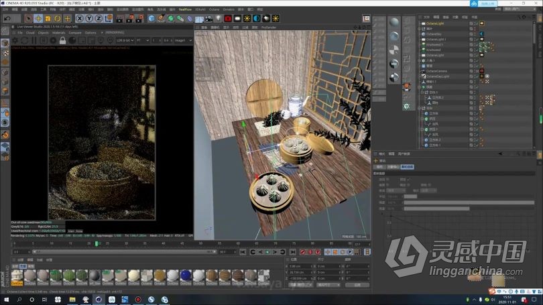Click the S snap icon in left sidebar

click(x=5, y=123)
